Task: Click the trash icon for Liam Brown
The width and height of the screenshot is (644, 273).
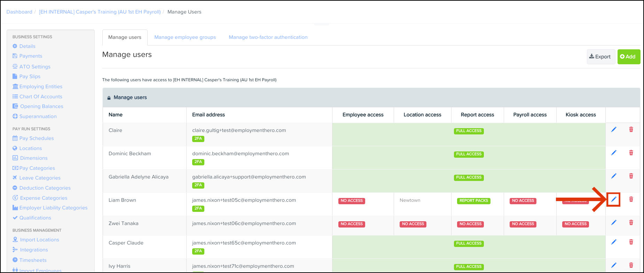Action: (x=631, y=199)
